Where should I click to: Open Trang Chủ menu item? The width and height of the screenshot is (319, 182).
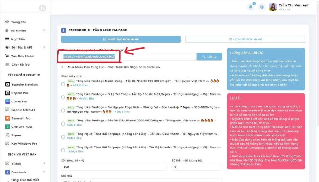(19, 22)
